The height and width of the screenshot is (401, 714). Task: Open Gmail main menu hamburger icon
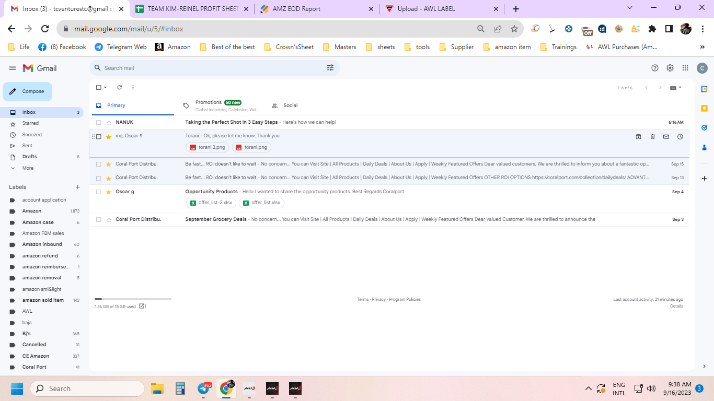[x=13, y=68]
